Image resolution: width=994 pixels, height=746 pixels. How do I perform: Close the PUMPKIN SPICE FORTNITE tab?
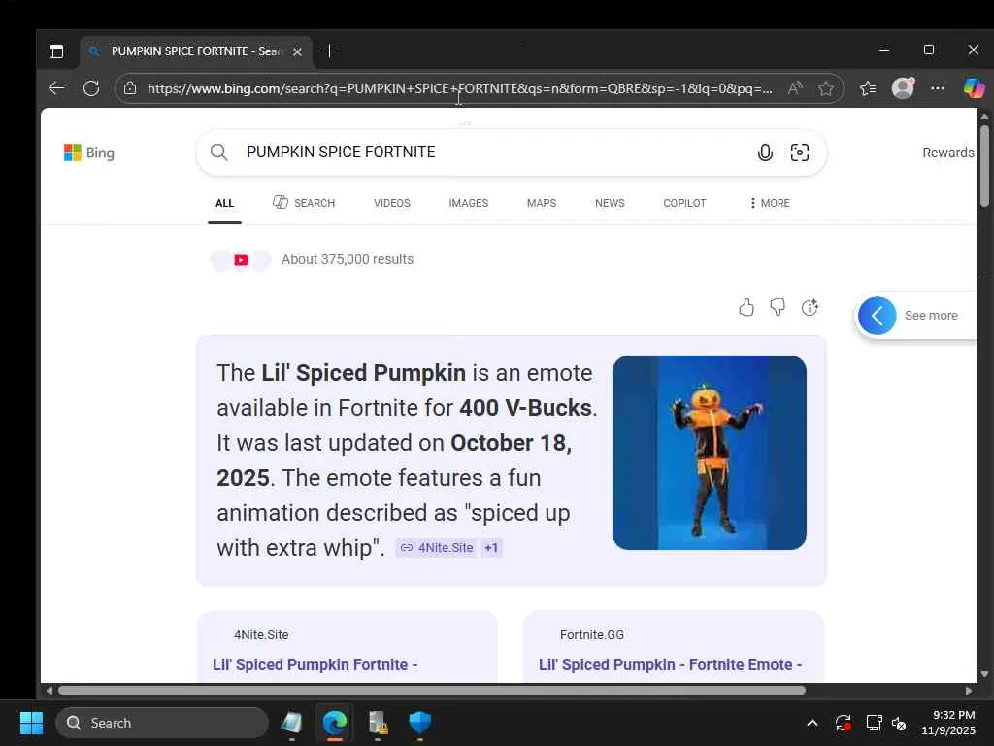[x=297, y=51]
